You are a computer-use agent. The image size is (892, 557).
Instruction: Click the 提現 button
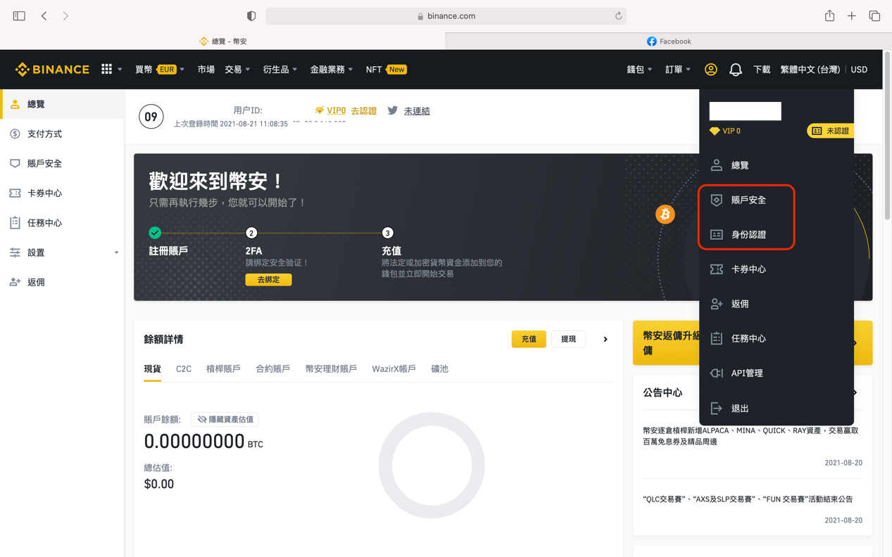coord(568,339)
